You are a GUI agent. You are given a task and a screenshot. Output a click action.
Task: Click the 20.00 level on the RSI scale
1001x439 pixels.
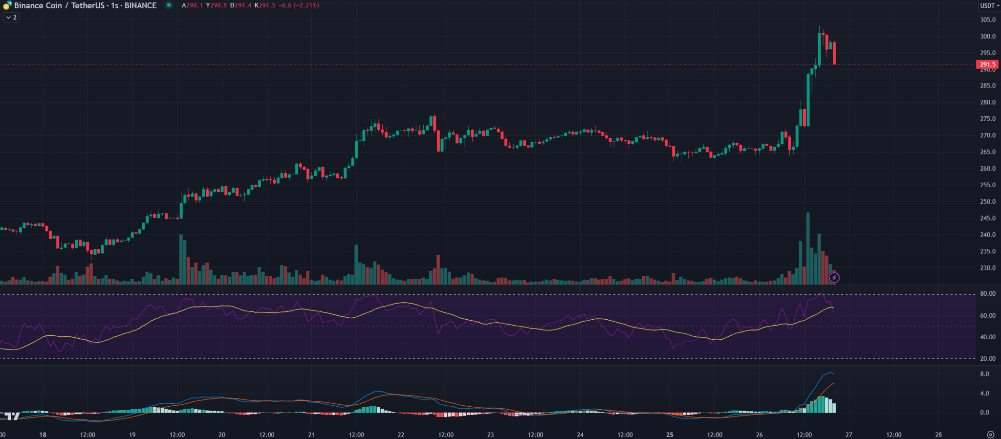coord(987,358)
